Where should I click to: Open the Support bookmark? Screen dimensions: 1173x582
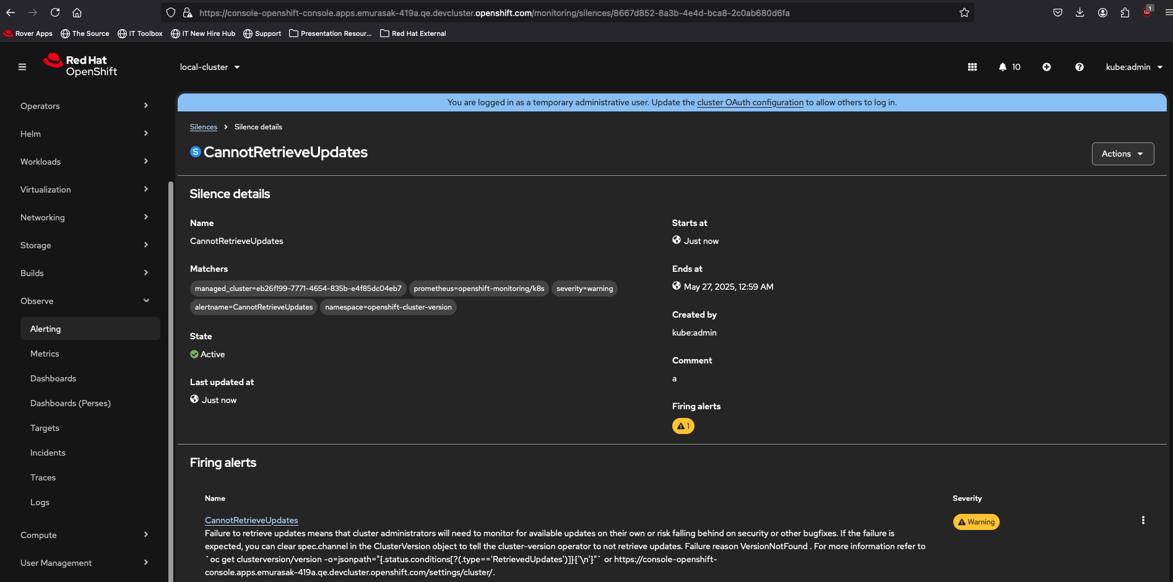click(x=262, y=33)
